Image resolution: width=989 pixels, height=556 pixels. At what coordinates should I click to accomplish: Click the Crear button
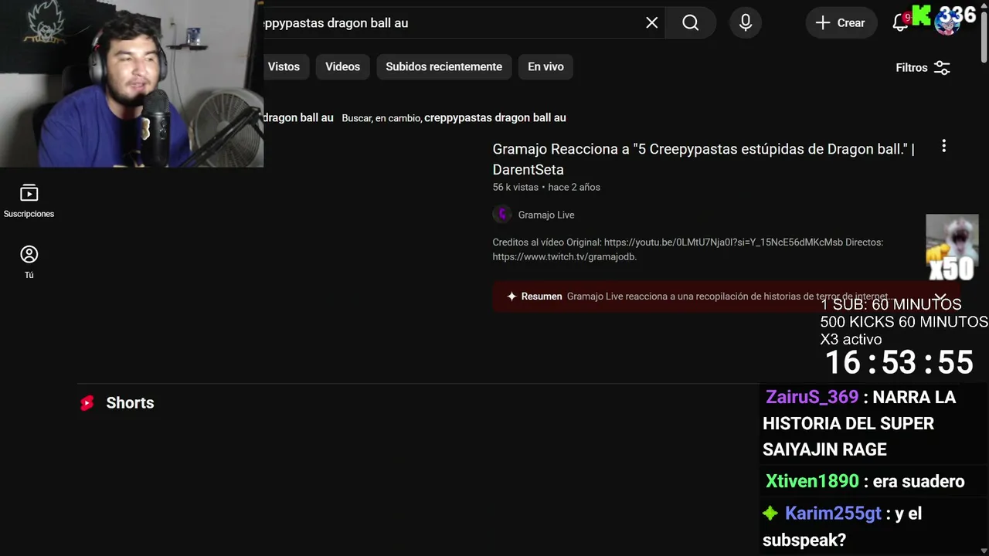tap(841, 23)
